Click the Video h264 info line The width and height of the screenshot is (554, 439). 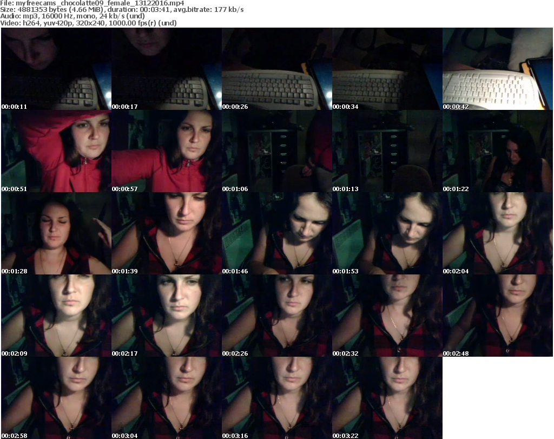88,23
